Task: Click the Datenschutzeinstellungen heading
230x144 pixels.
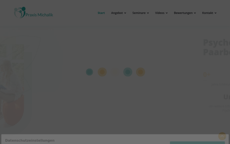Action: coord(30,141)
